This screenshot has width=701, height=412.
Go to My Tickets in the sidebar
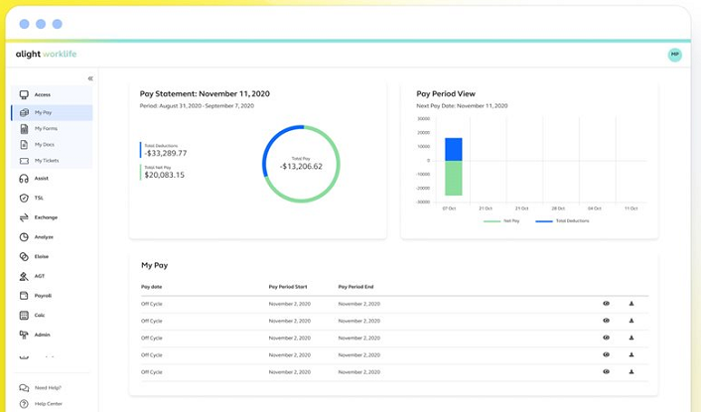[47, 160]
